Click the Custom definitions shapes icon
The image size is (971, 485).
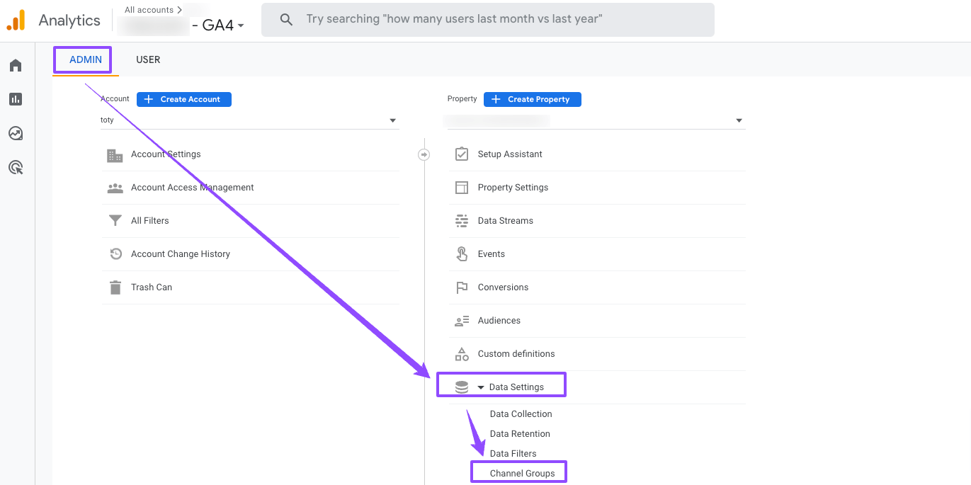click(462, 354)
